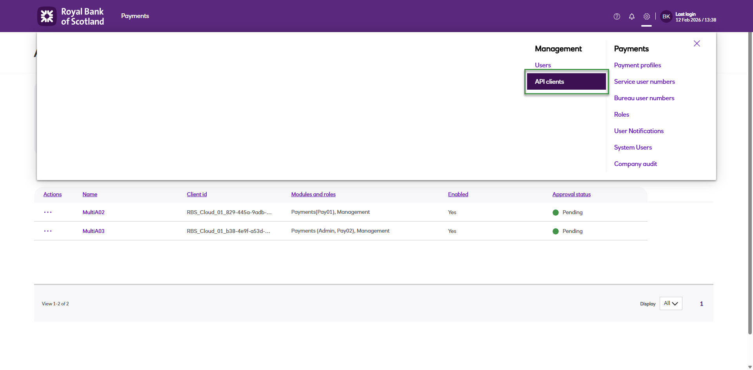The height and width of the screenshot is (370, 753).
Task: Open User Notifications
Action: pyautogui.click(x=639, y=131)
